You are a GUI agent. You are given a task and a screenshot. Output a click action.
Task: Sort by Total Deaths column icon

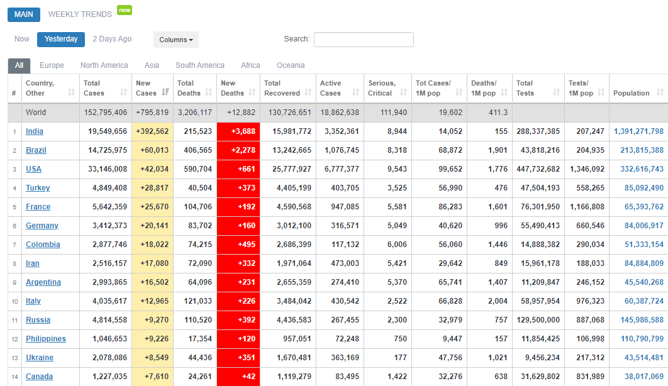tap(208, 92)
